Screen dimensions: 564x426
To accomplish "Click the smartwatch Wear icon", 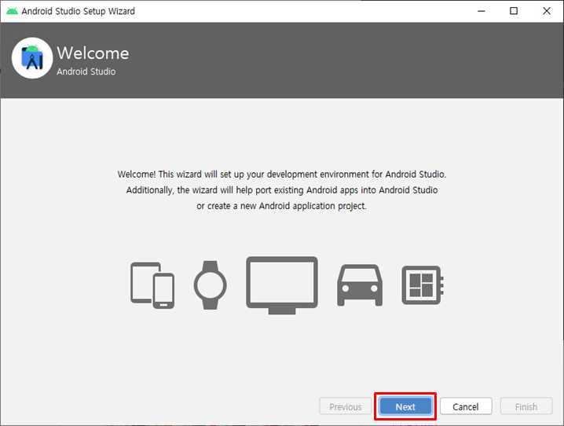I will coord(211,285).
